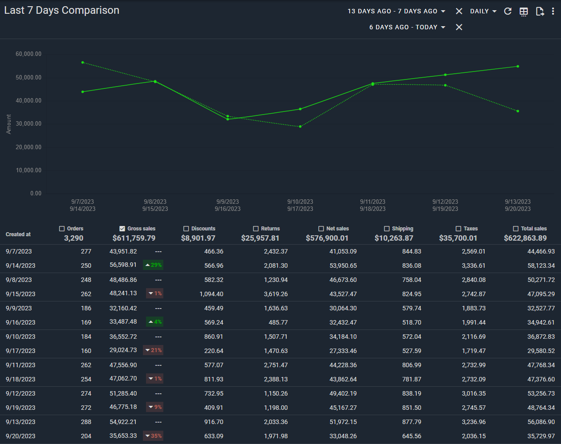This screenshot has height=444, width=561.
Task: Select the 9/7/2023 table row
Action: [x=19, y=251]
